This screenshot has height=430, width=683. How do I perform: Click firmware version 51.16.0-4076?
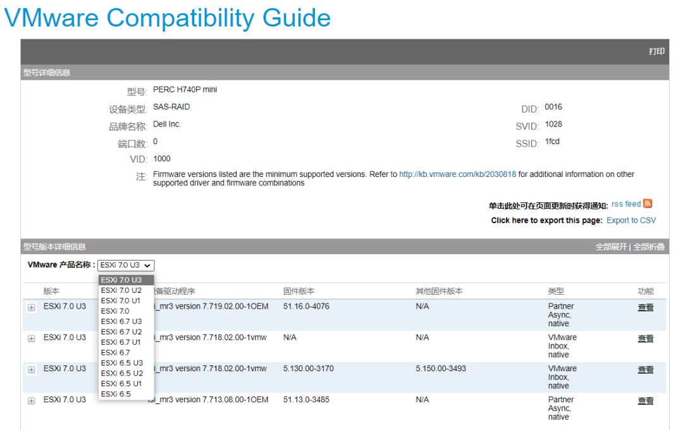[x=306, y=306]
